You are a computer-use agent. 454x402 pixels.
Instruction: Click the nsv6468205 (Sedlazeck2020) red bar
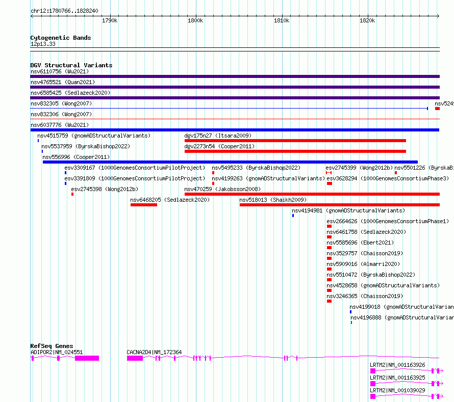[144, 205]
